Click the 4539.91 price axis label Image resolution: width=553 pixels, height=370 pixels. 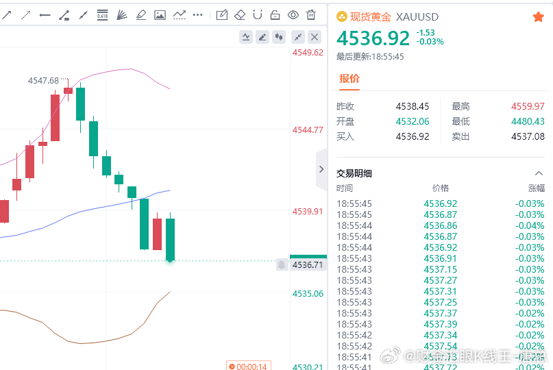[x=308, y=212]
